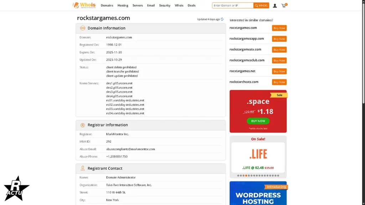365x205 pixels.
Task: Select the Domain Information section icon
Action: coord(83,28)
